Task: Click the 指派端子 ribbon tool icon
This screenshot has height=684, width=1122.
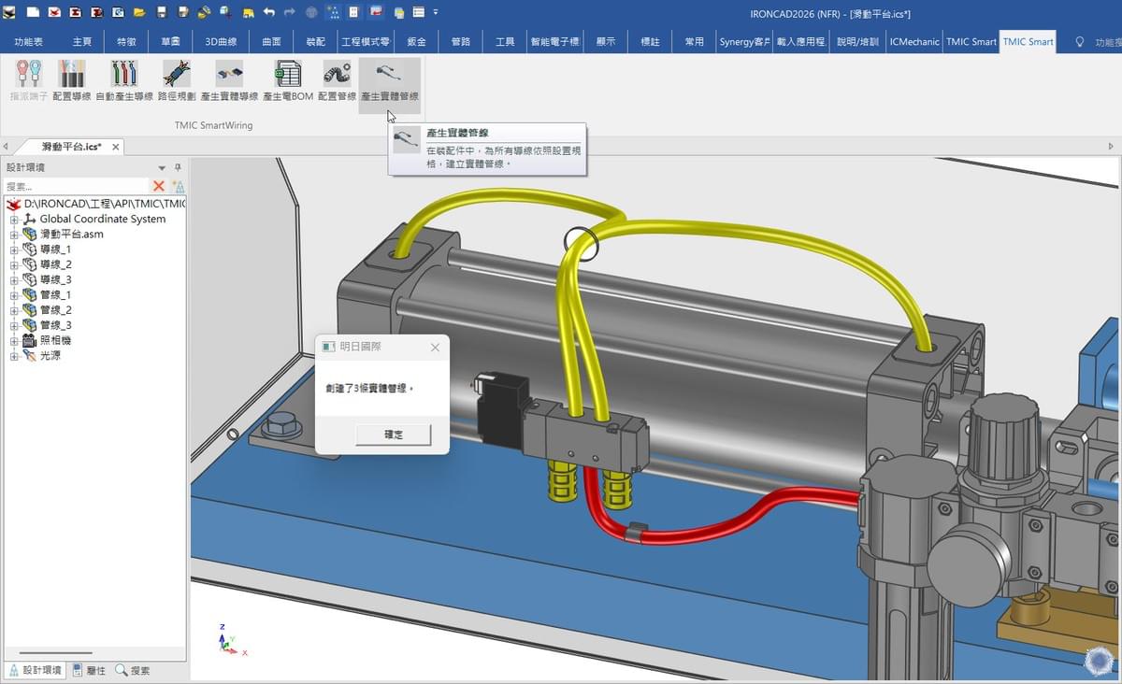Action: click(x=28, y=74)
